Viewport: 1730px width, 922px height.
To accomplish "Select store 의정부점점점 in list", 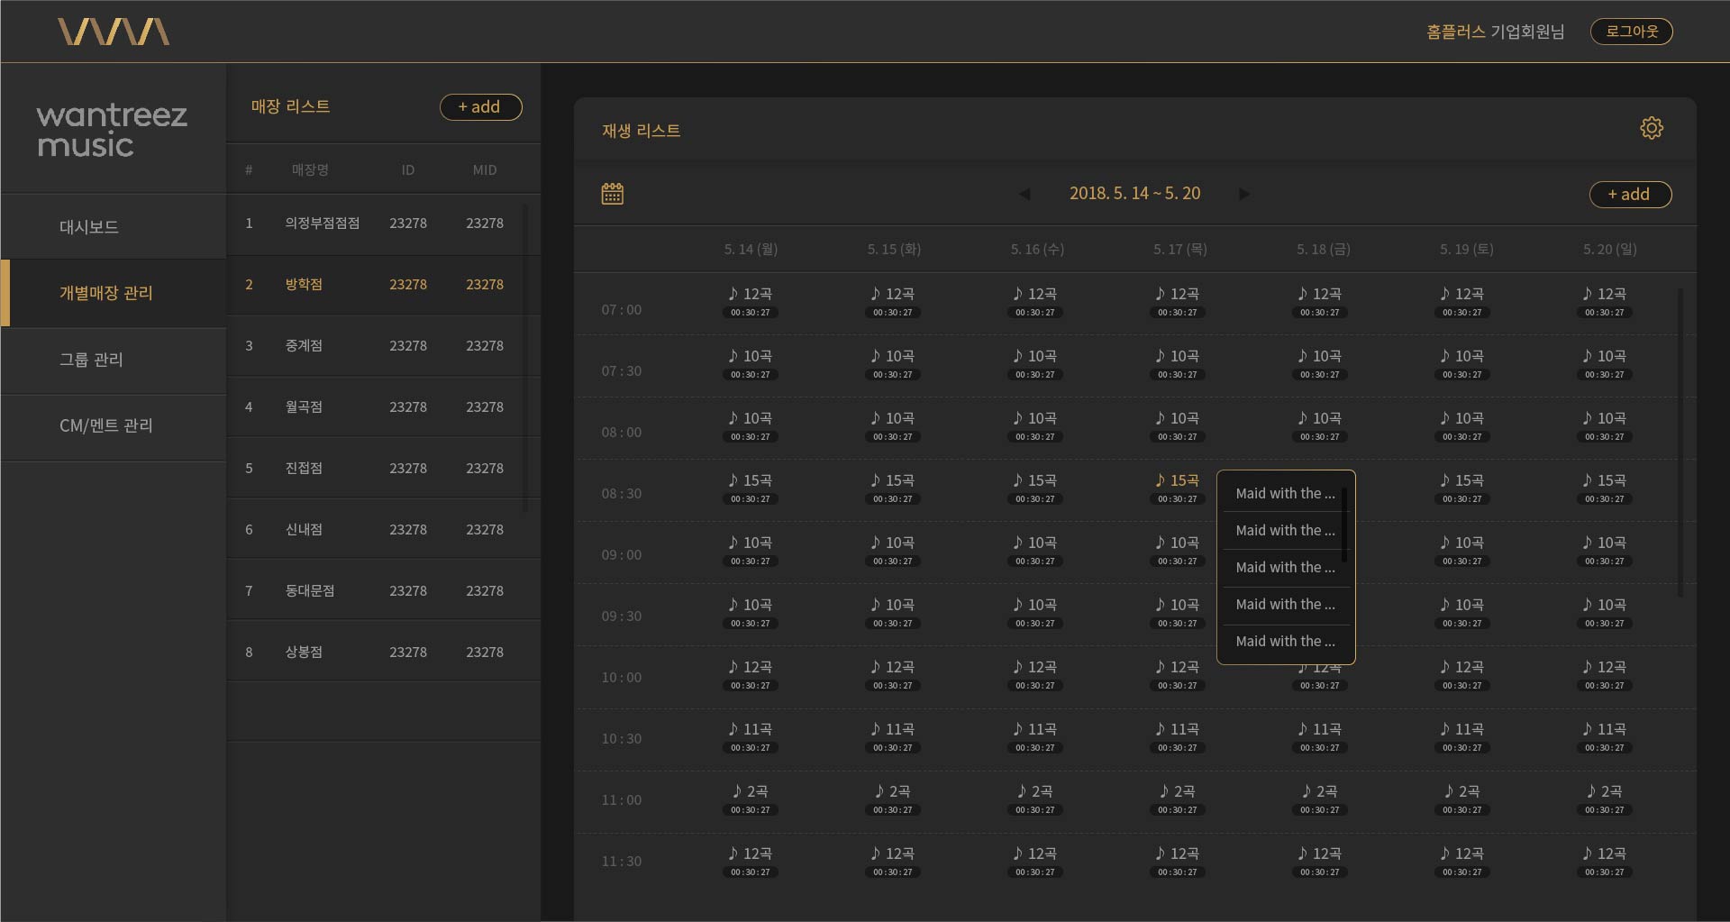I will tap(322, 224).
